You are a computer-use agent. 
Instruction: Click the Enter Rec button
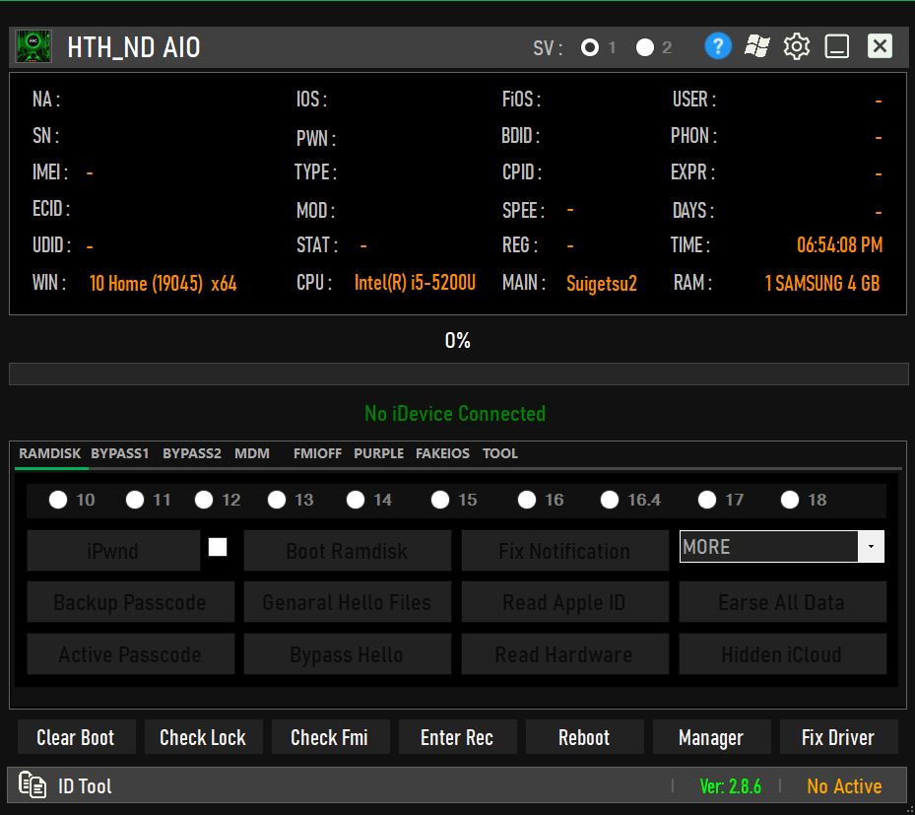[457, 737]
